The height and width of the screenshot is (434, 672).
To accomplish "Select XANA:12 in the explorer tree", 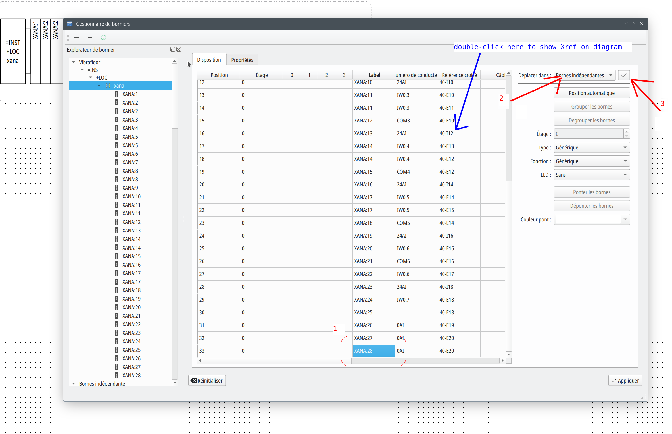I will 131,222.
